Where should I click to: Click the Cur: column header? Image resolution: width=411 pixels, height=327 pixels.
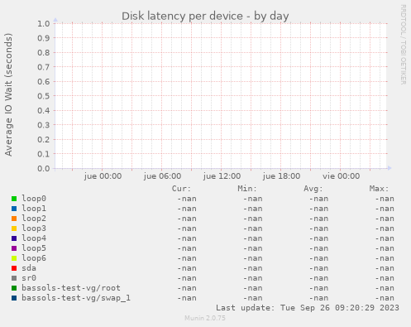[181, 189]
